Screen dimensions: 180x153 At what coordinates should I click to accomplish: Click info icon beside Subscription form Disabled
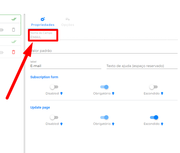[61, 93]
